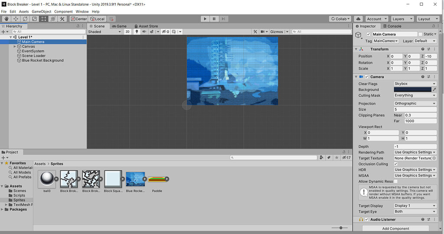The height and width of the screenshot is (234, 444).
Task: Open Transform component help icon
Action: [x=423, y=49]
